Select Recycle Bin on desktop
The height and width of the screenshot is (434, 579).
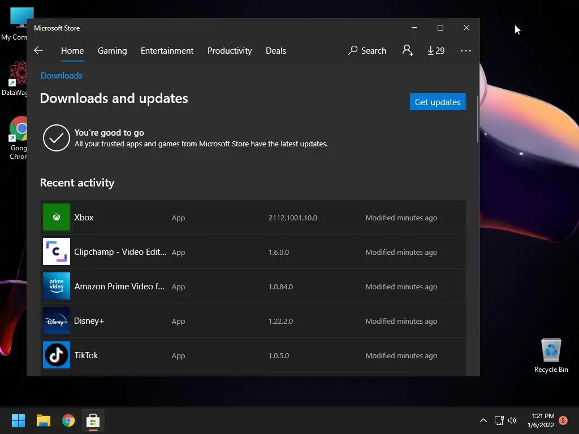tap(551, 355)
